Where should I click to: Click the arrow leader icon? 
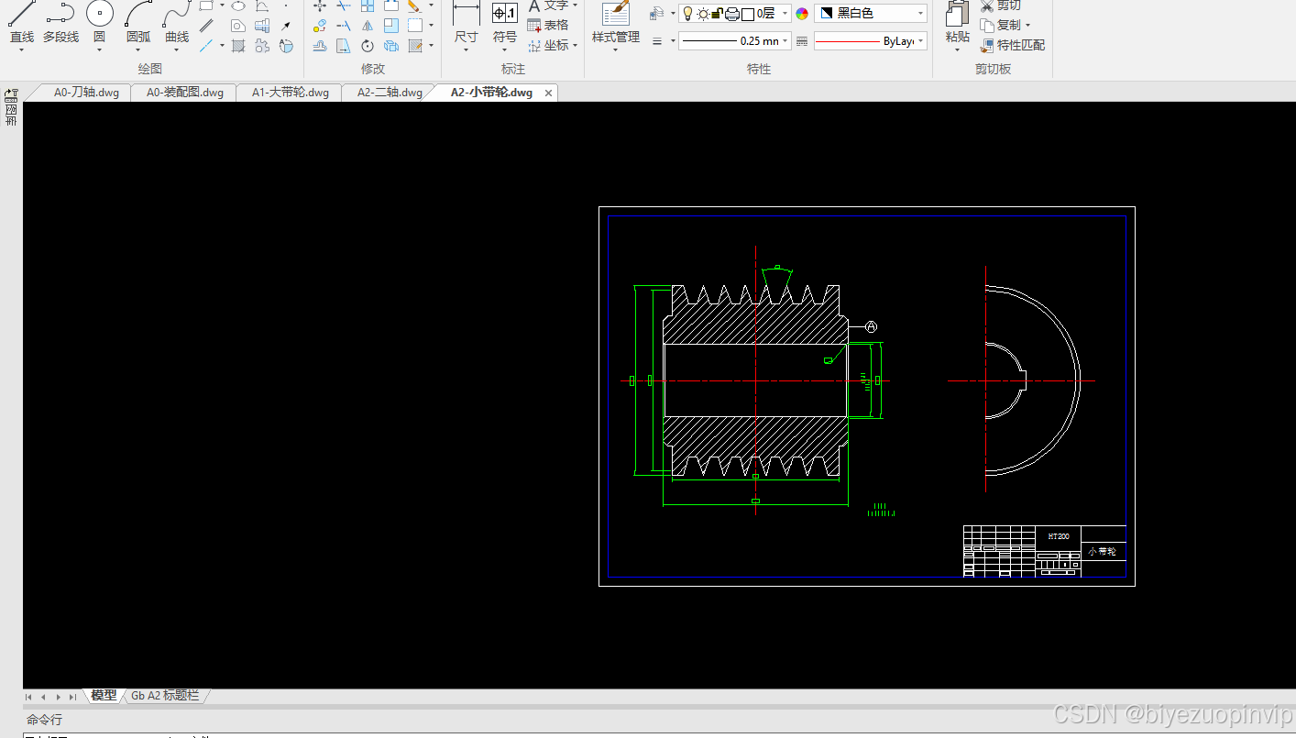pos(286,26)
